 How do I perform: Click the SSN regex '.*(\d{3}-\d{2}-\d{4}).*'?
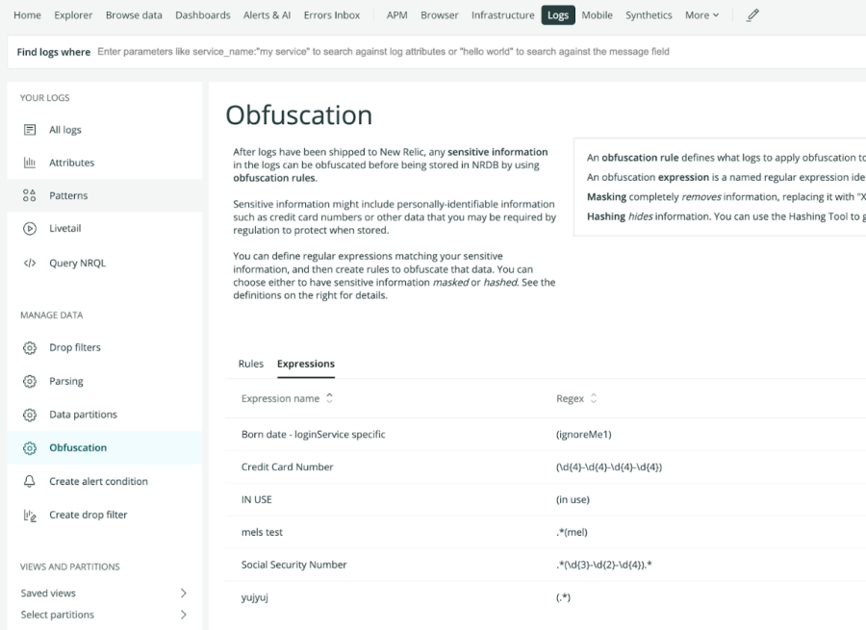click(603, 565)
